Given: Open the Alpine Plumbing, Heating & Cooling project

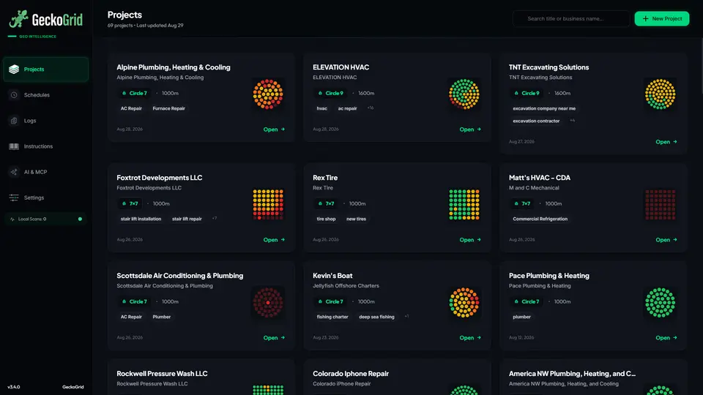Looking at the screenshot, I should coord(274,129).
